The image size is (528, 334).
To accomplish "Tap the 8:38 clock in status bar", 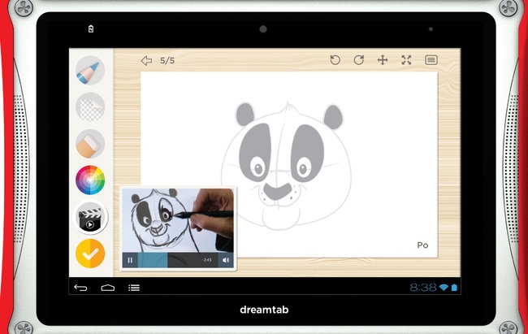I will click(422, 288).
